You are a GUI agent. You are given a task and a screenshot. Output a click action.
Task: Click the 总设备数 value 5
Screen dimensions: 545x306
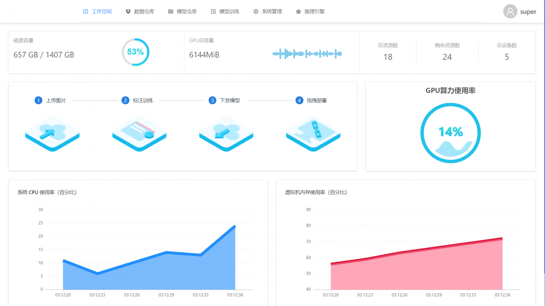507,57
